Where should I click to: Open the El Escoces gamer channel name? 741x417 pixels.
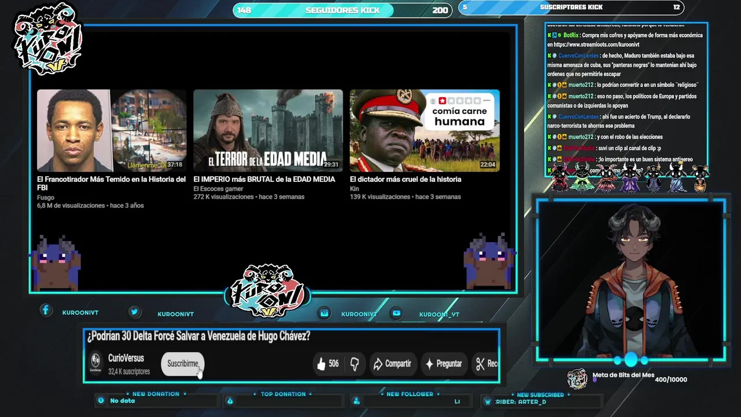[x=218, y=189]
